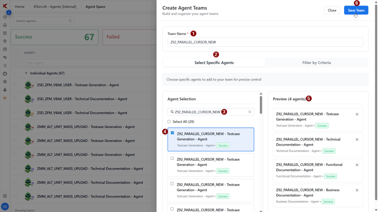The image size is (378, 212).
Task: Click the Team Name input field
Action: [x=265, y=42]
